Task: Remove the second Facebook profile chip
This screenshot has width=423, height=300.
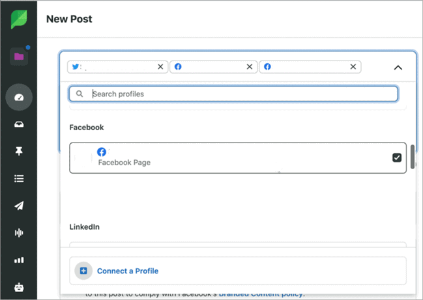Action: 353,67
